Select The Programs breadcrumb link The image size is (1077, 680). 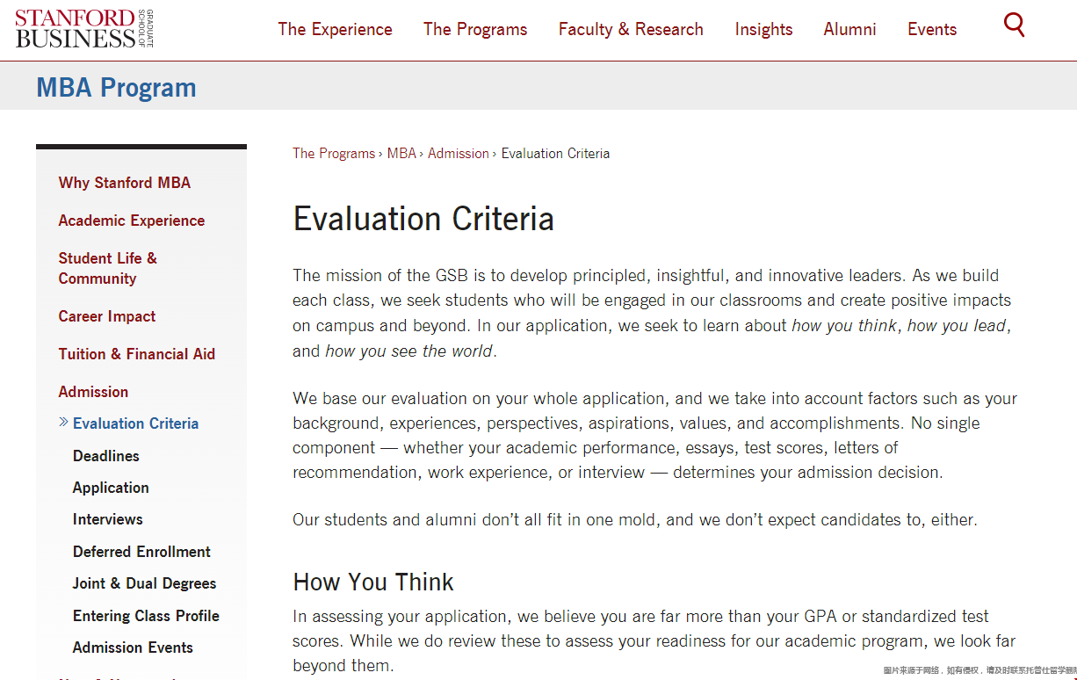[334, 153]
